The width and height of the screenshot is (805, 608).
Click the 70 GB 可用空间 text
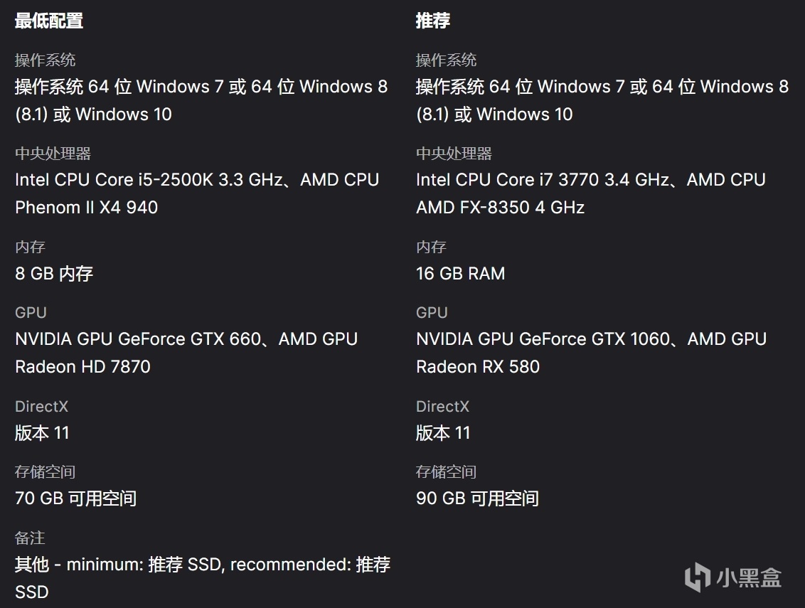pos(75,498)
